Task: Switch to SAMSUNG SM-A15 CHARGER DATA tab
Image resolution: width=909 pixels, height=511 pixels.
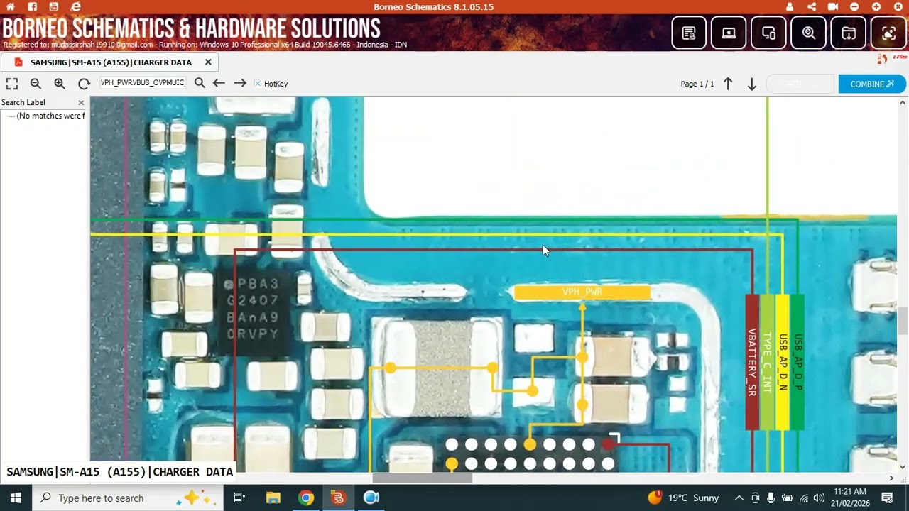Action: [x=111, y=62]
